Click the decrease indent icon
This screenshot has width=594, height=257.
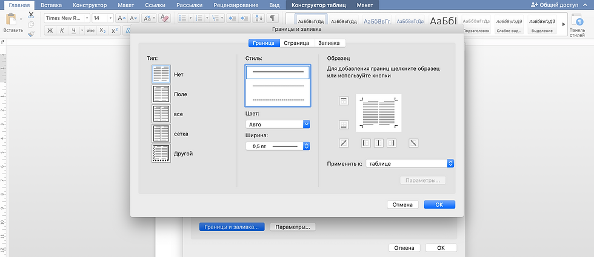click(232, 18)
